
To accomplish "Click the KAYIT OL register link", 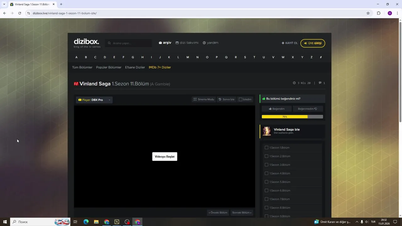I will [290, 43].
